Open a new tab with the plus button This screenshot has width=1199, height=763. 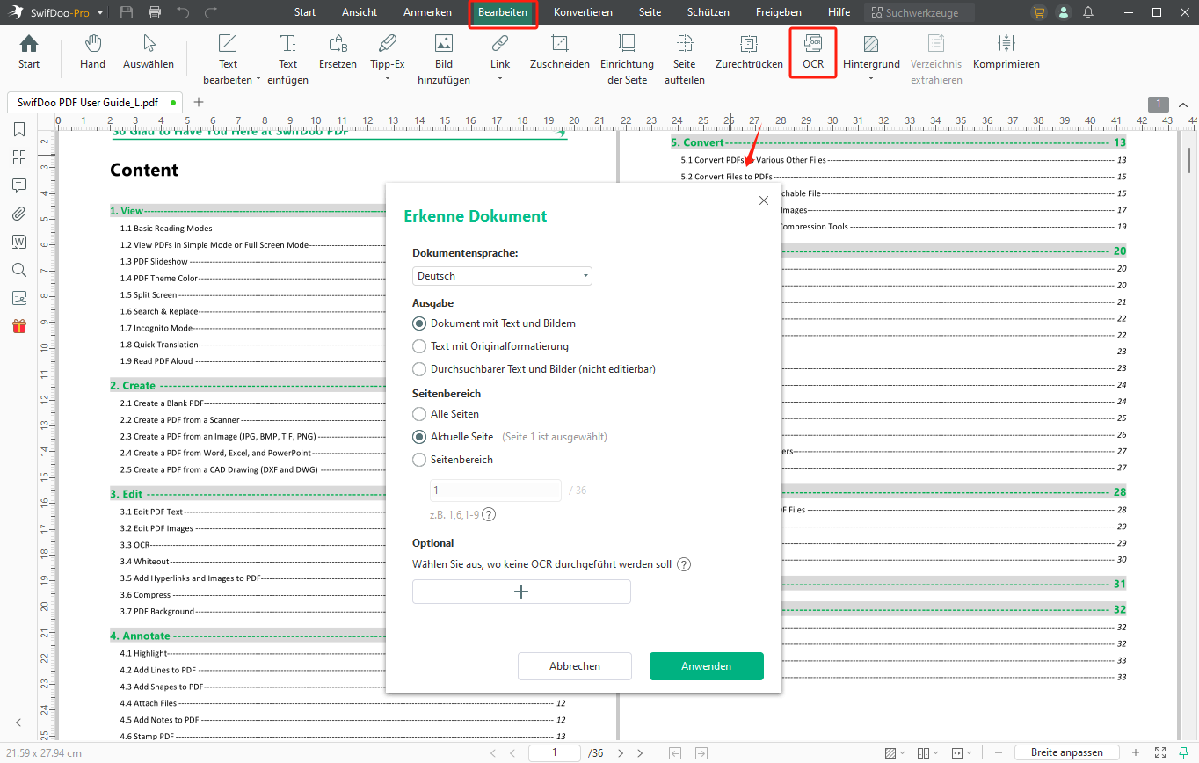click(x=199, y=102)
